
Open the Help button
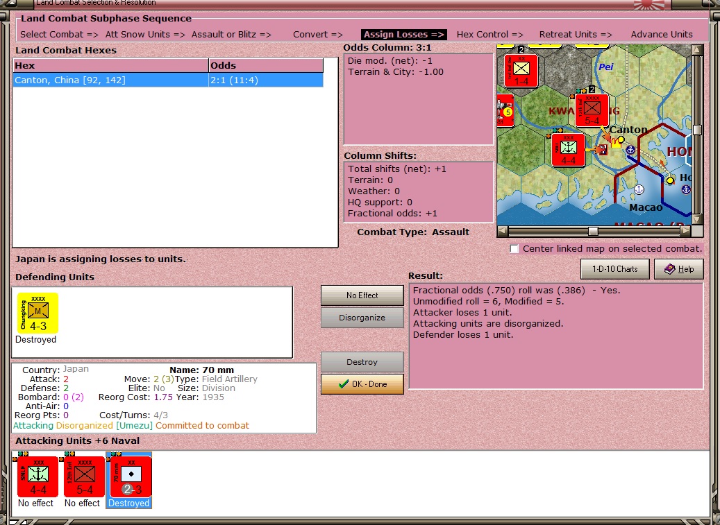coord(678,268)
